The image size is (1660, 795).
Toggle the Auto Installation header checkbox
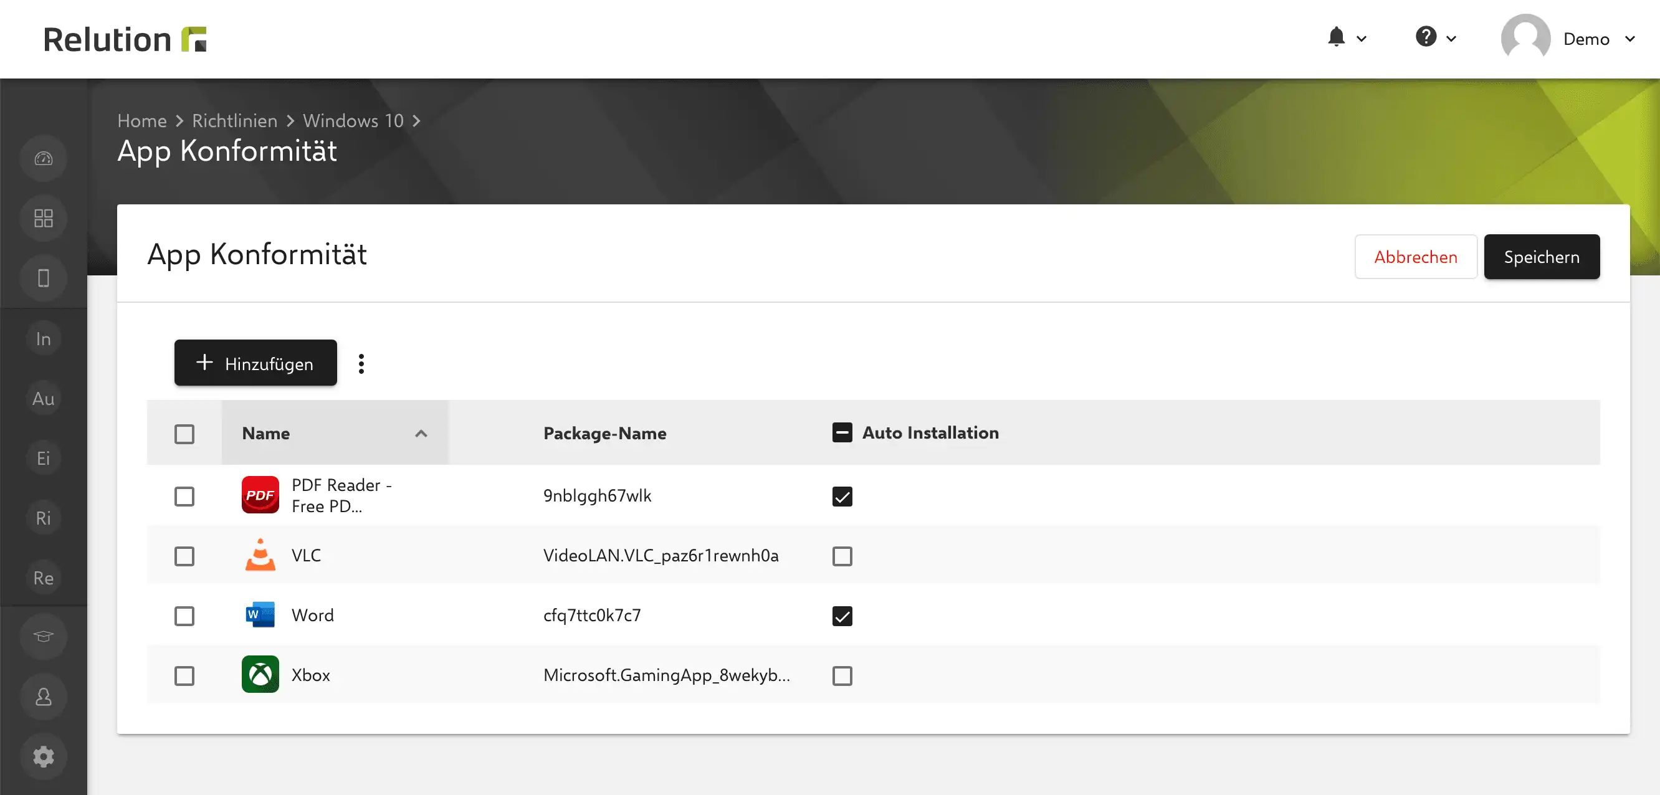coord(842,433)
